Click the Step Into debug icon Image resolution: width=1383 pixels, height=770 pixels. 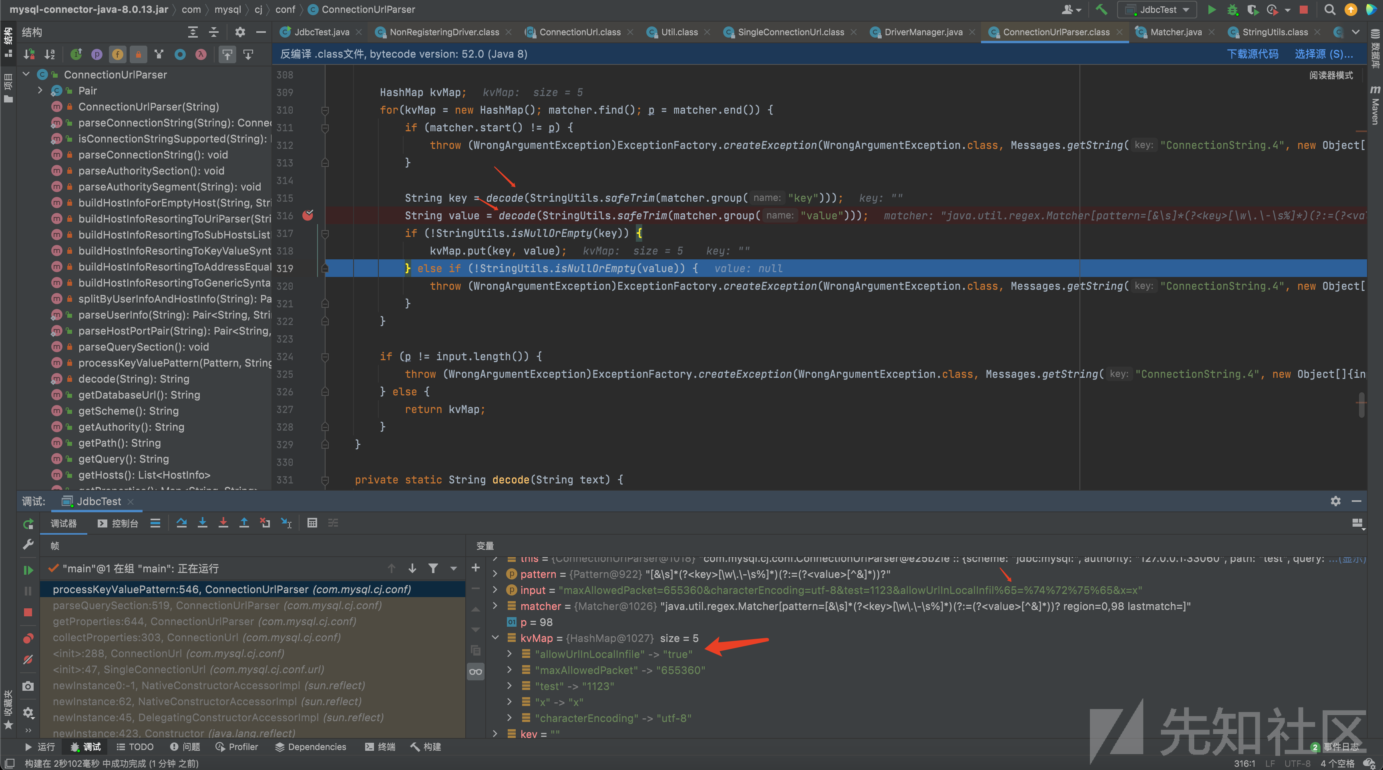pyautogui.click(x=202, y=523)
